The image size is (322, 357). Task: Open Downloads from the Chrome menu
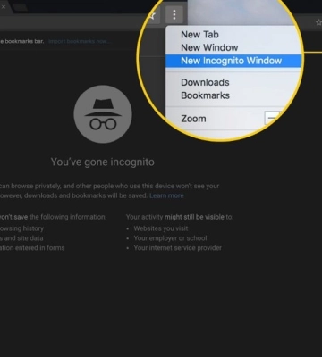[205, 82]
